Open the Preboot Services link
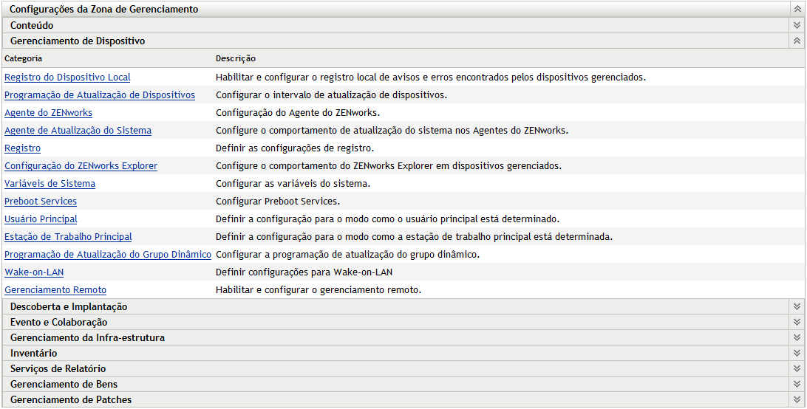The image size is (807, 409). pyautogui.click(x=41, y=201)
